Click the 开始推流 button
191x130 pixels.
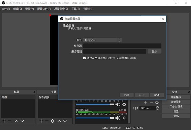(176, 97)
